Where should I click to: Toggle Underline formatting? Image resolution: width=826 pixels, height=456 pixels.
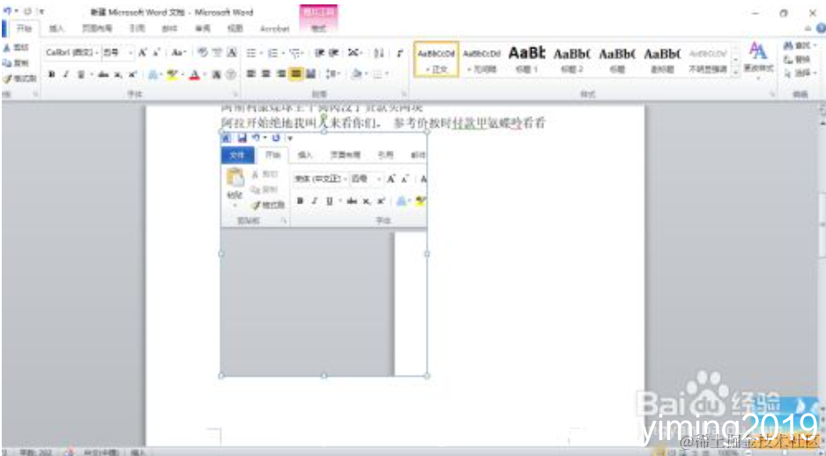coord(81,75)
